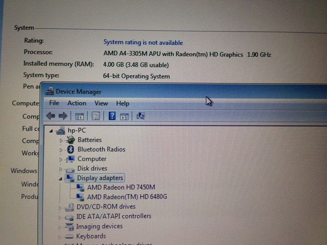Click the Scan for hardware changes icon
327x245 pixels.
(141, 116)
